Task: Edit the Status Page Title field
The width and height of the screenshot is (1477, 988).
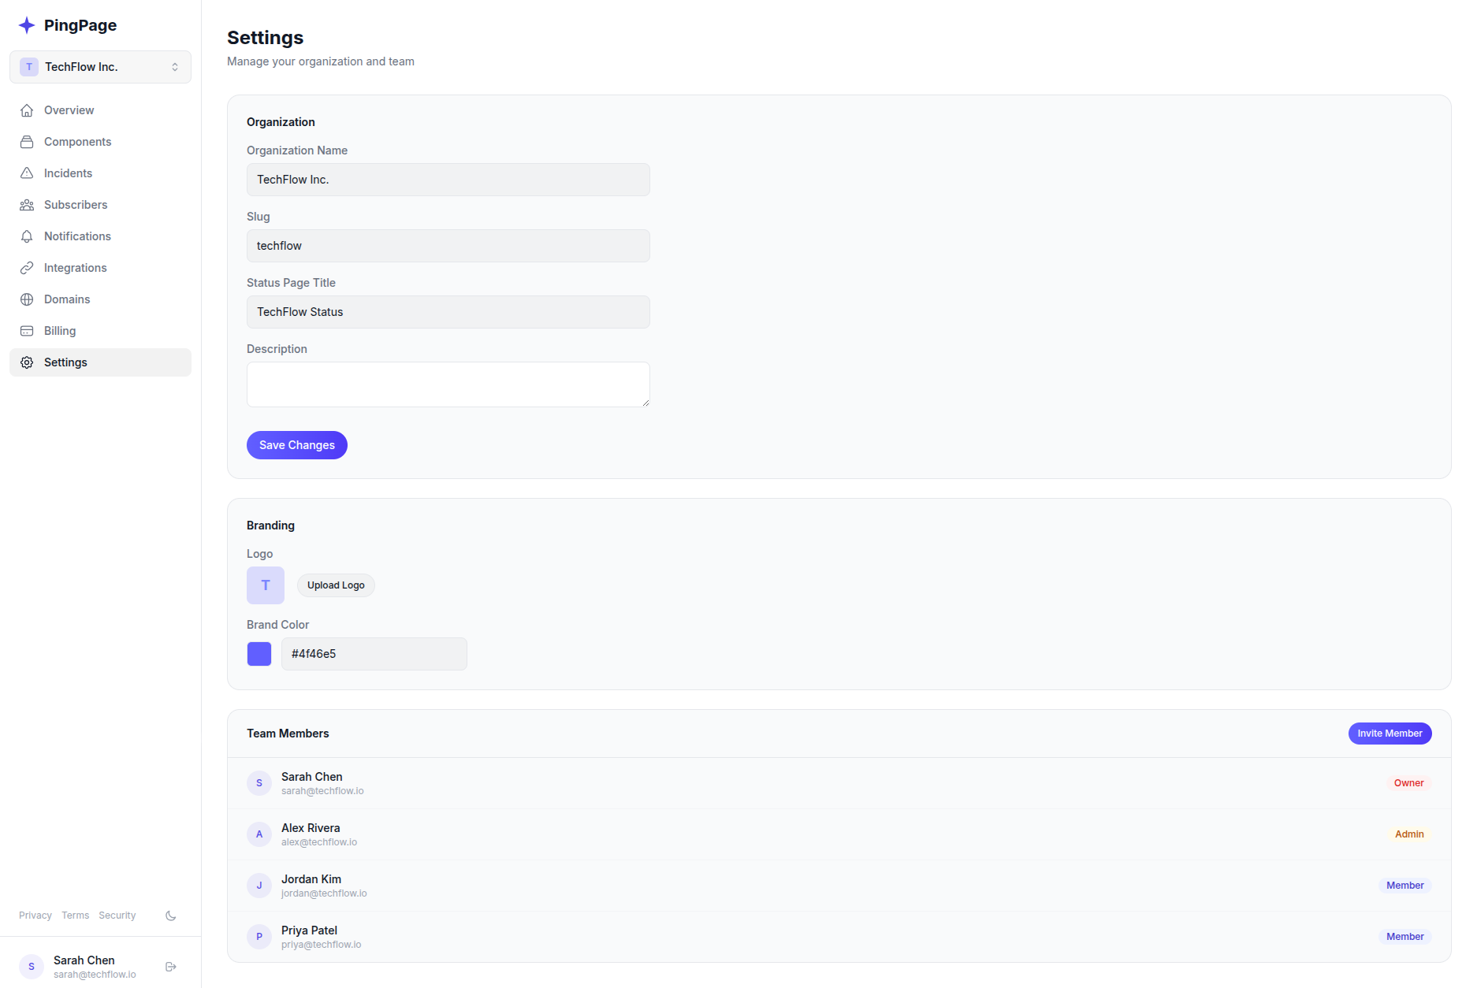Action: pos(448,312)
